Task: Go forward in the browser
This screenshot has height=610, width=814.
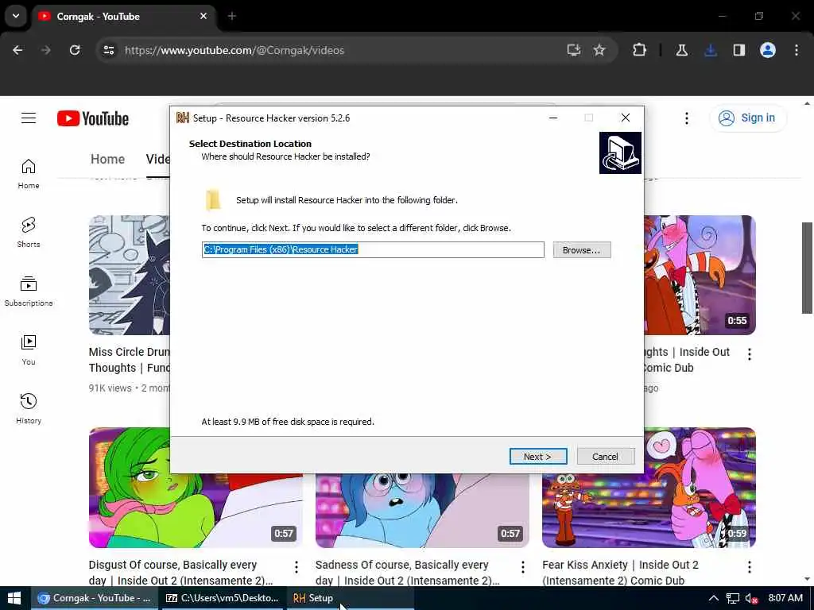Action: tap(46, 50)
